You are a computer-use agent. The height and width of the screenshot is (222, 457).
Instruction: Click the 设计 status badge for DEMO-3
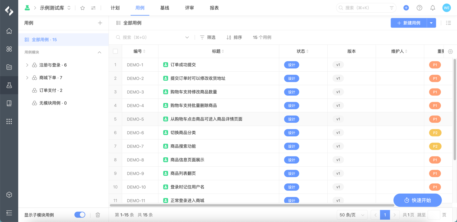[x=292, y=92]
